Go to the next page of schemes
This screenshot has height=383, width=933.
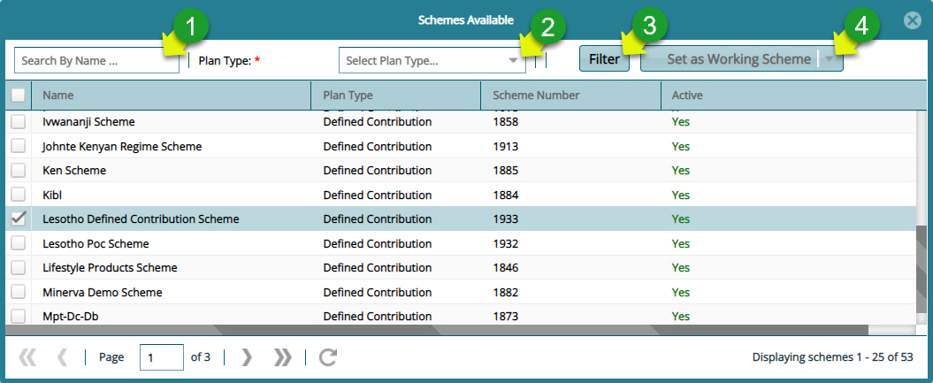pos(247,356)
